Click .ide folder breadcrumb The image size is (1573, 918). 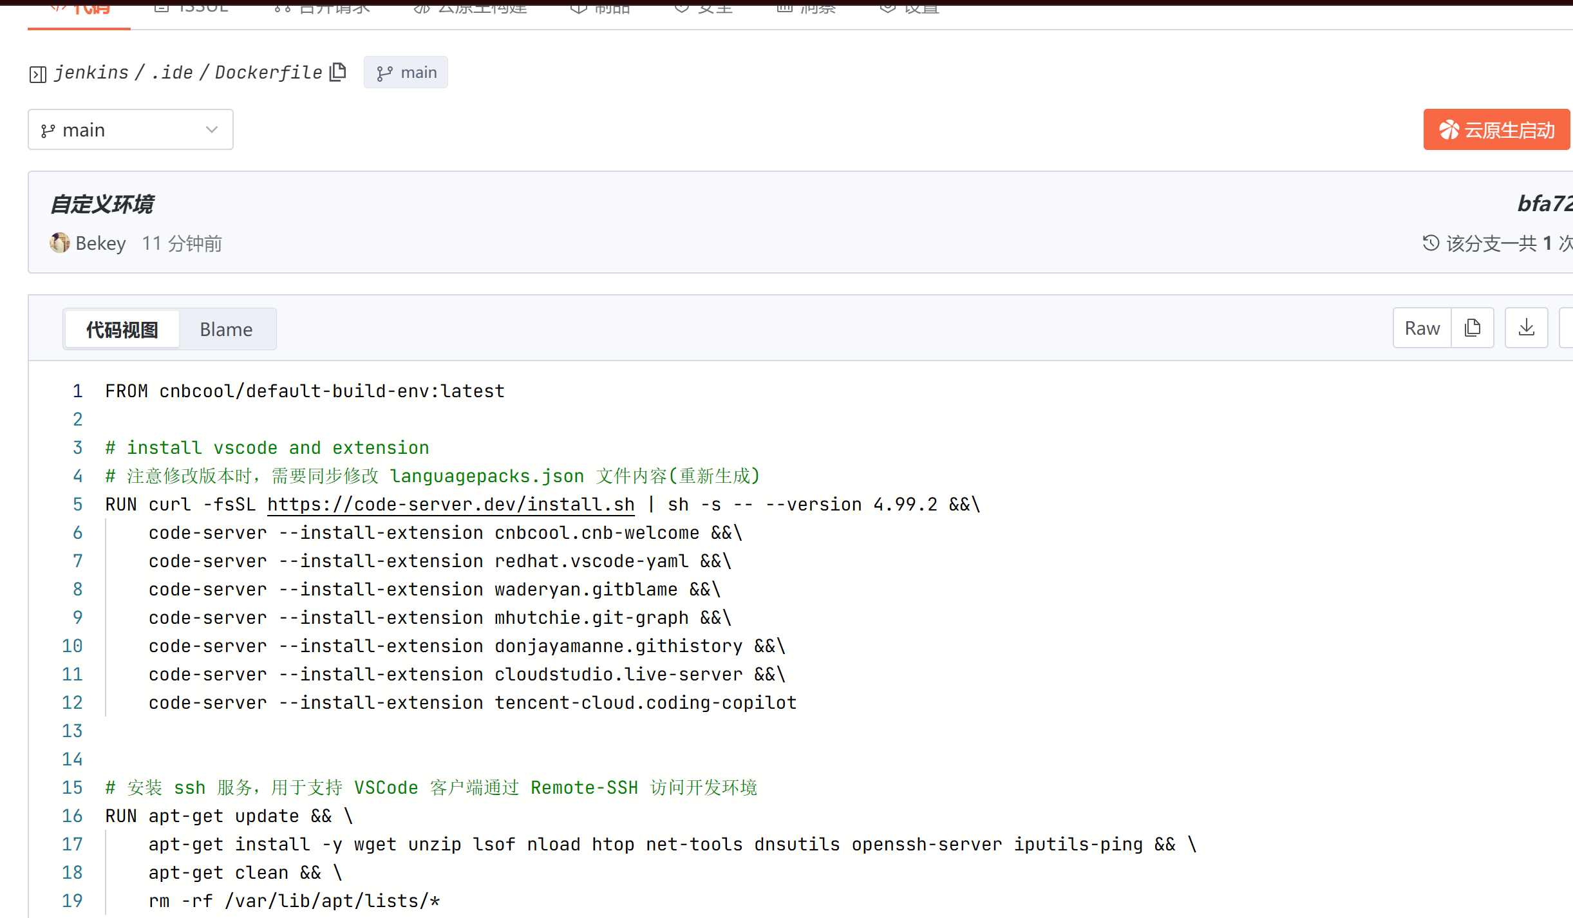(x=172, y=73)
